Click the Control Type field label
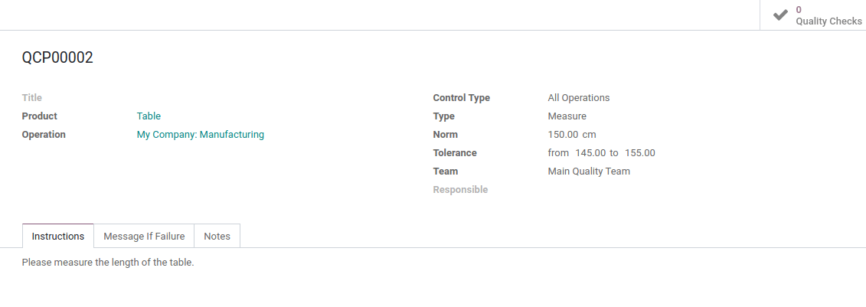 pos(462,98)
